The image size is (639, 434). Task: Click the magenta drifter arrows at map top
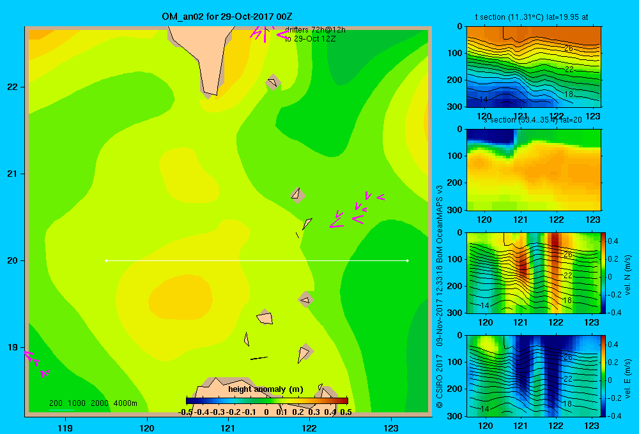coord(269,33)
